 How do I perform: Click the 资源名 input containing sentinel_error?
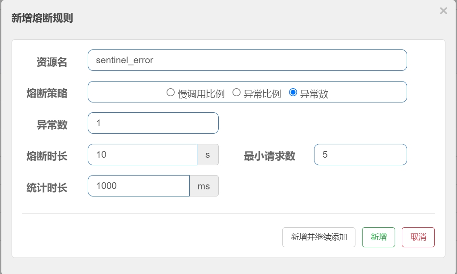click(x=247, y=60)
